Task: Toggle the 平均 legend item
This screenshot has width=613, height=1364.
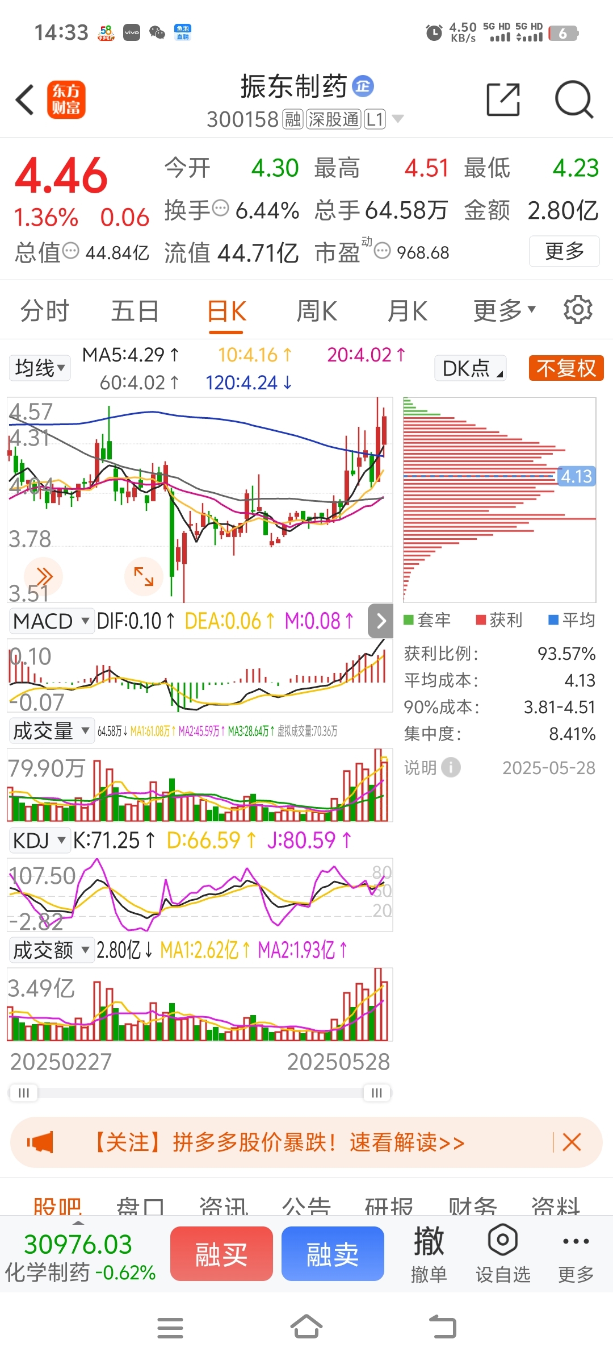Action: 572,620
